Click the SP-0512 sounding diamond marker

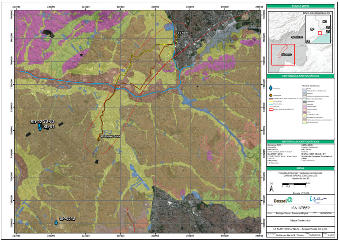(56, 223)
